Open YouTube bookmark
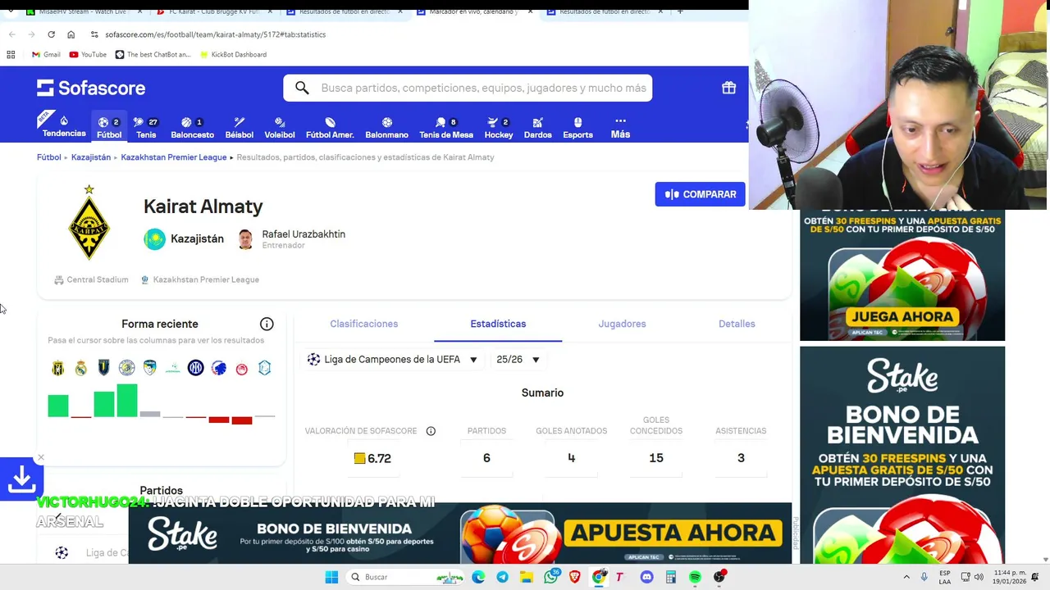 [x=88, y=54]
